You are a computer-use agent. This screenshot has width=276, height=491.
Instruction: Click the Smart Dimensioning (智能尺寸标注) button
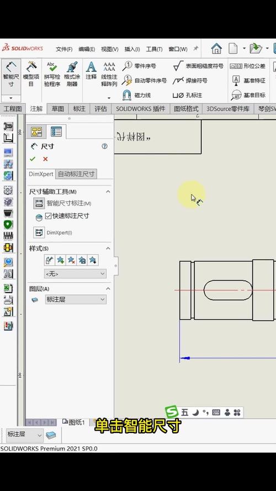pos(39,203)
